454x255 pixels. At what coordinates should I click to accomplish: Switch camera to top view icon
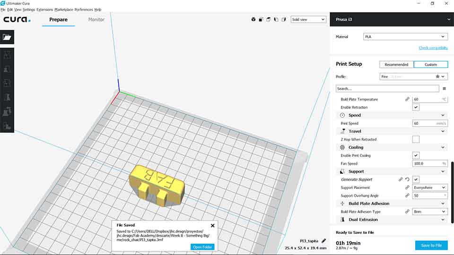269,19
